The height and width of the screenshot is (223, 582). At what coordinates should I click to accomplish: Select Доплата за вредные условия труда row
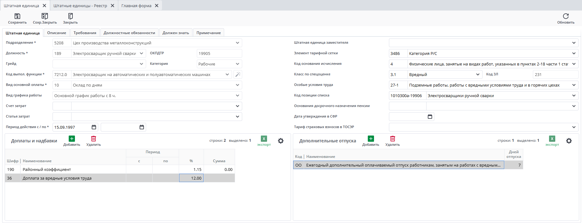tap(120, 178)
